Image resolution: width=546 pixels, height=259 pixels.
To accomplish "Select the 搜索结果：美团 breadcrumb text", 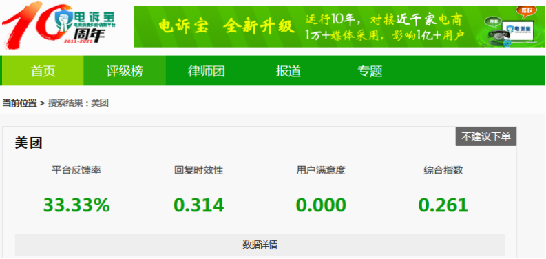I will [x=78, y=103].
